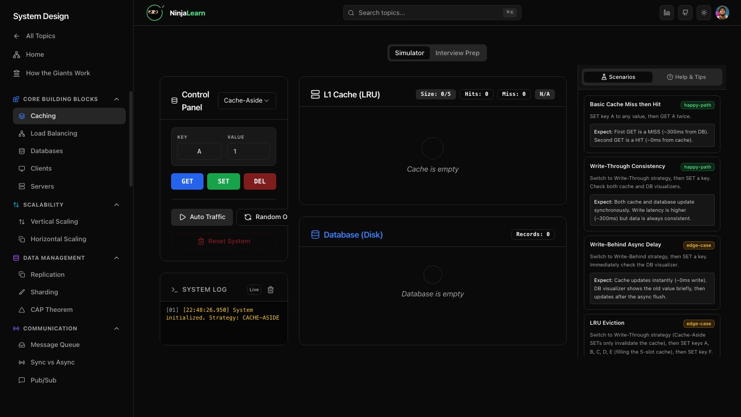The height and width of the screenshot is (417, 741).
Task: Click the Hits: 0 badge
Action: click(477, 94)
